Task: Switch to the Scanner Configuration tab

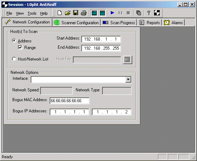Action: point(76,23)
